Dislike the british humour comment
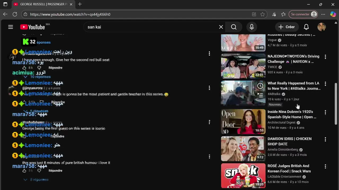The height and width of the screenshot is (190, 339). 39,170
